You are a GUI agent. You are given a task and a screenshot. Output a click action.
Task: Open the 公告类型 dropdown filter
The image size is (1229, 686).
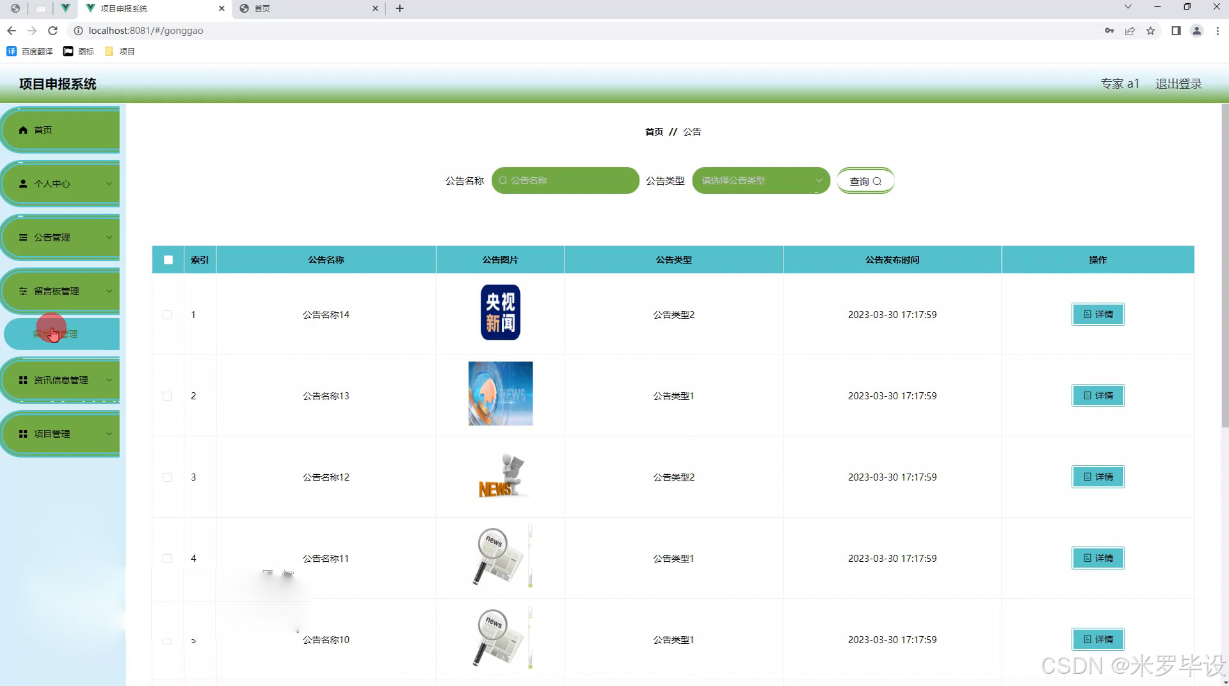(x=760, y=180)
